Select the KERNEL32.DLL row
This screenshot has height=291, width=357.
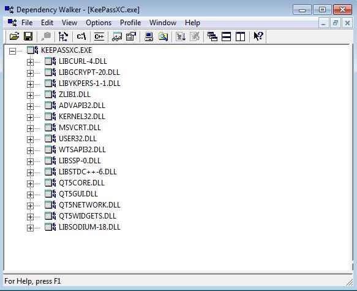click(x=82, y=117)
